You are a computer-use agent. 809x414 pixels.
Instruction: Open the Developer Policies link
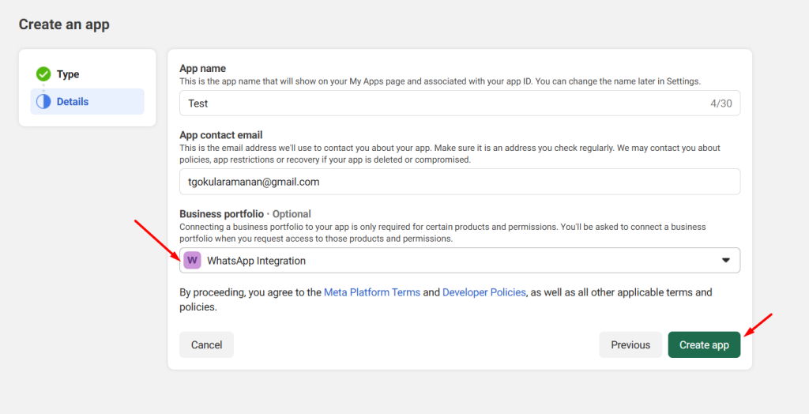tap(484, 292)
